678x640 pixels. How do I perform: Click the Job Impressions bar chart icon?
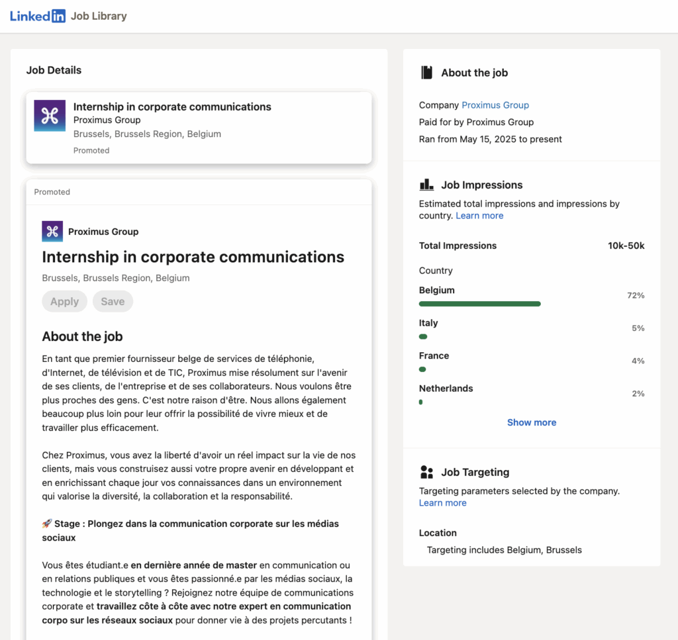coord(426,185)
